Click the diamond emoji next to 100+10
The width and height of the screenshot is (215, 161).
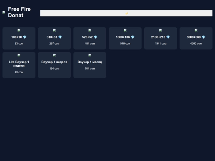[25, 37]
